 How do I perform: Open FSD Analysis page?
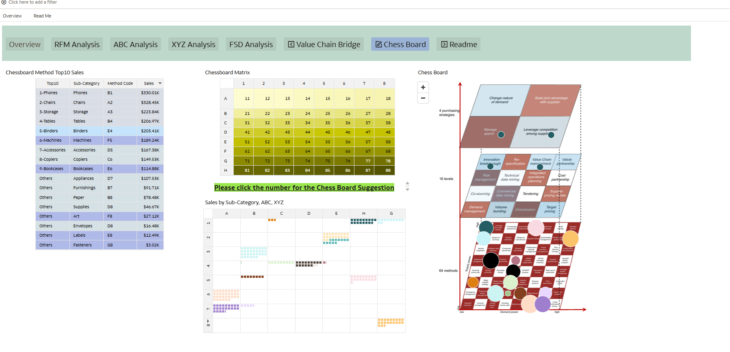(251, 44)
